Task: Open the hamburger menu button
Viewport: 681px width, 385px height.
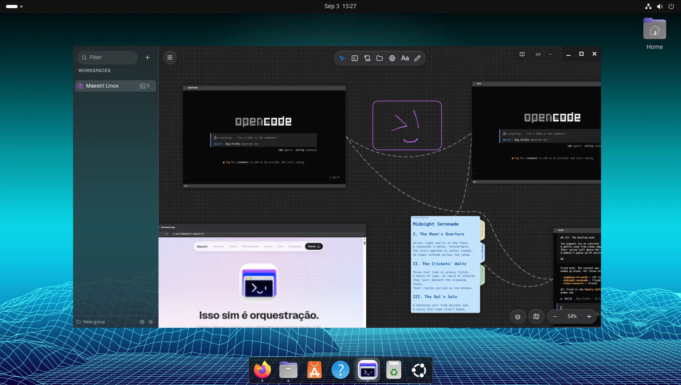Action: click(x=170, y=58)
